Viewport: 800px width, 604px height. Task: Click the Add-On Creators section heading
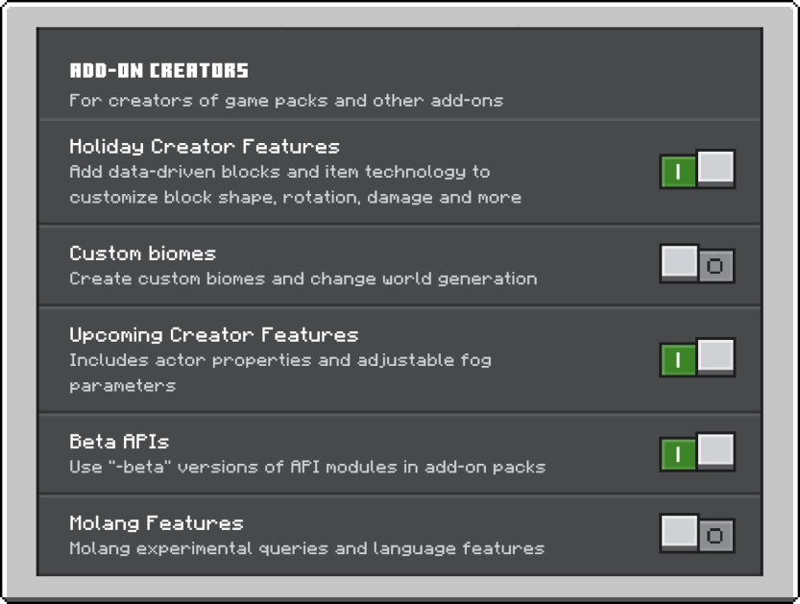(158, 71)
